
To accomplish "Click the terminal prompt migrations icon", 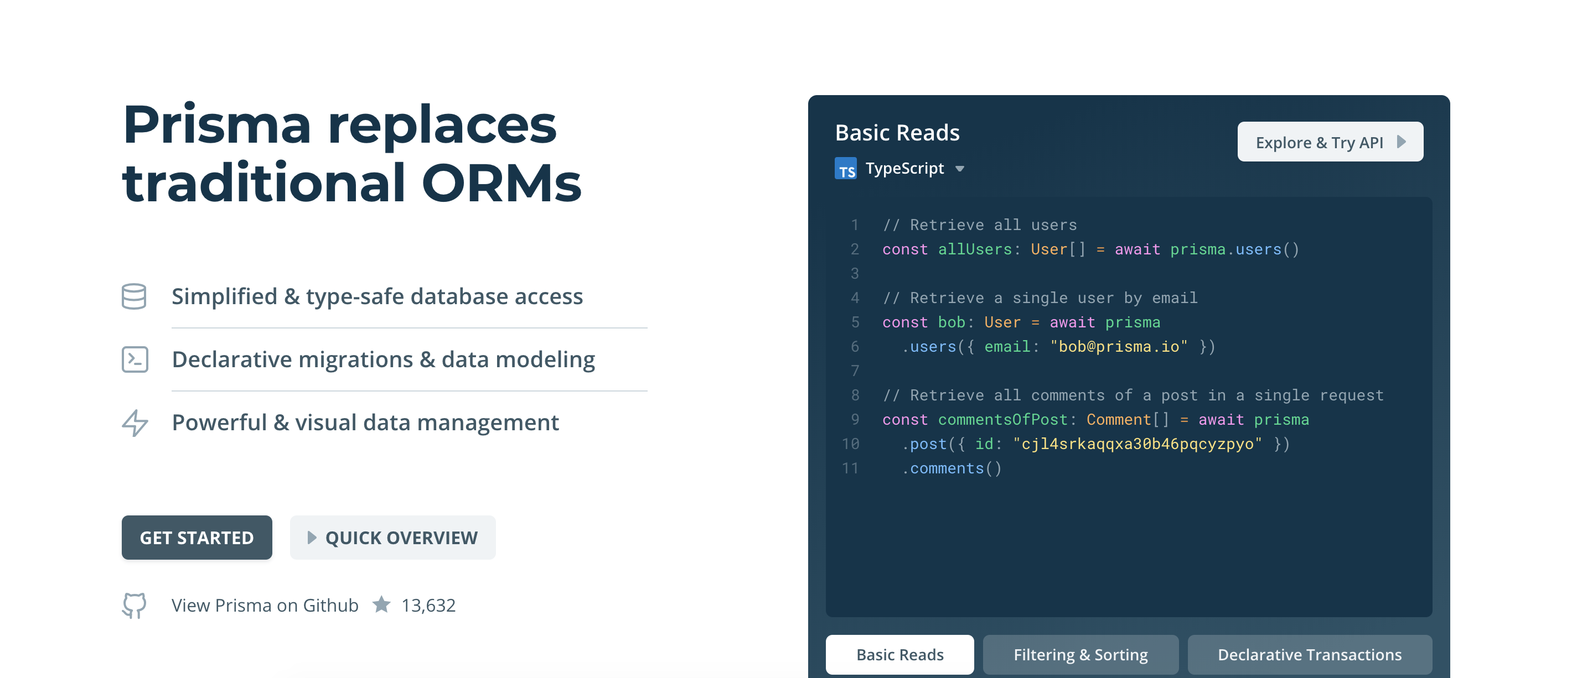I will coord(135,359).
